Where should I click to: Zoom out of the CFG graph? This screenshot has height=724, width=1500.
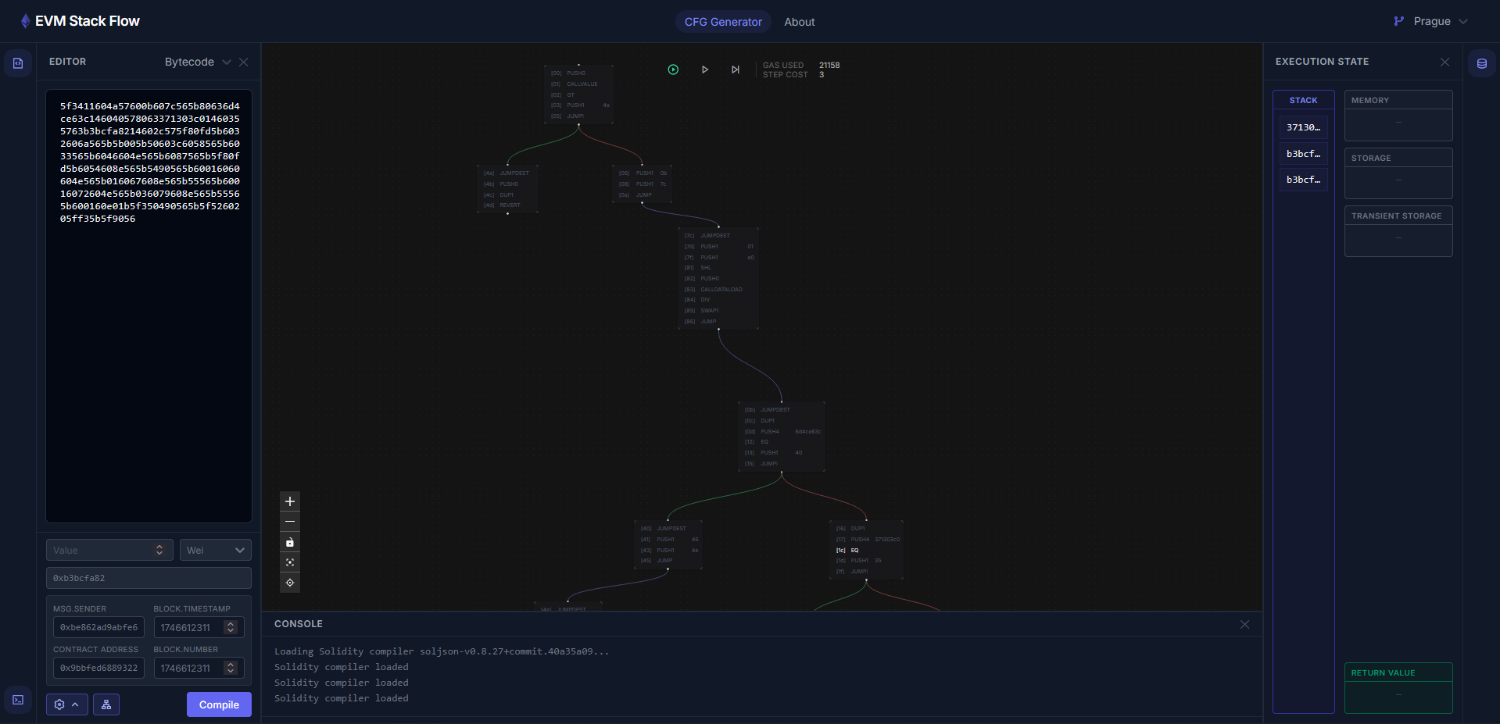point(290,522)
